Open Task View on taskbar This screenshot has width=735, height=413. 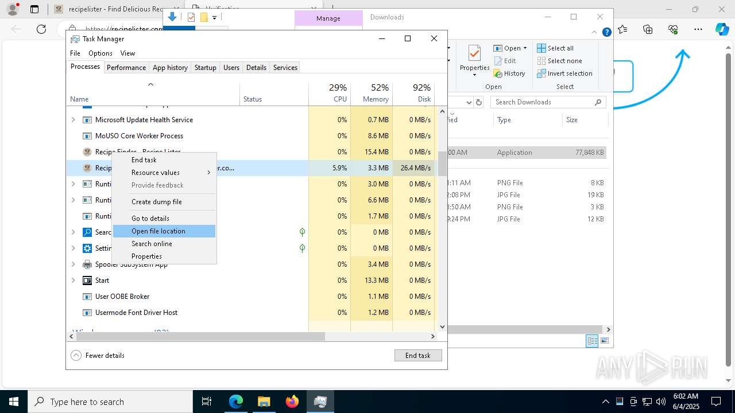207,402
